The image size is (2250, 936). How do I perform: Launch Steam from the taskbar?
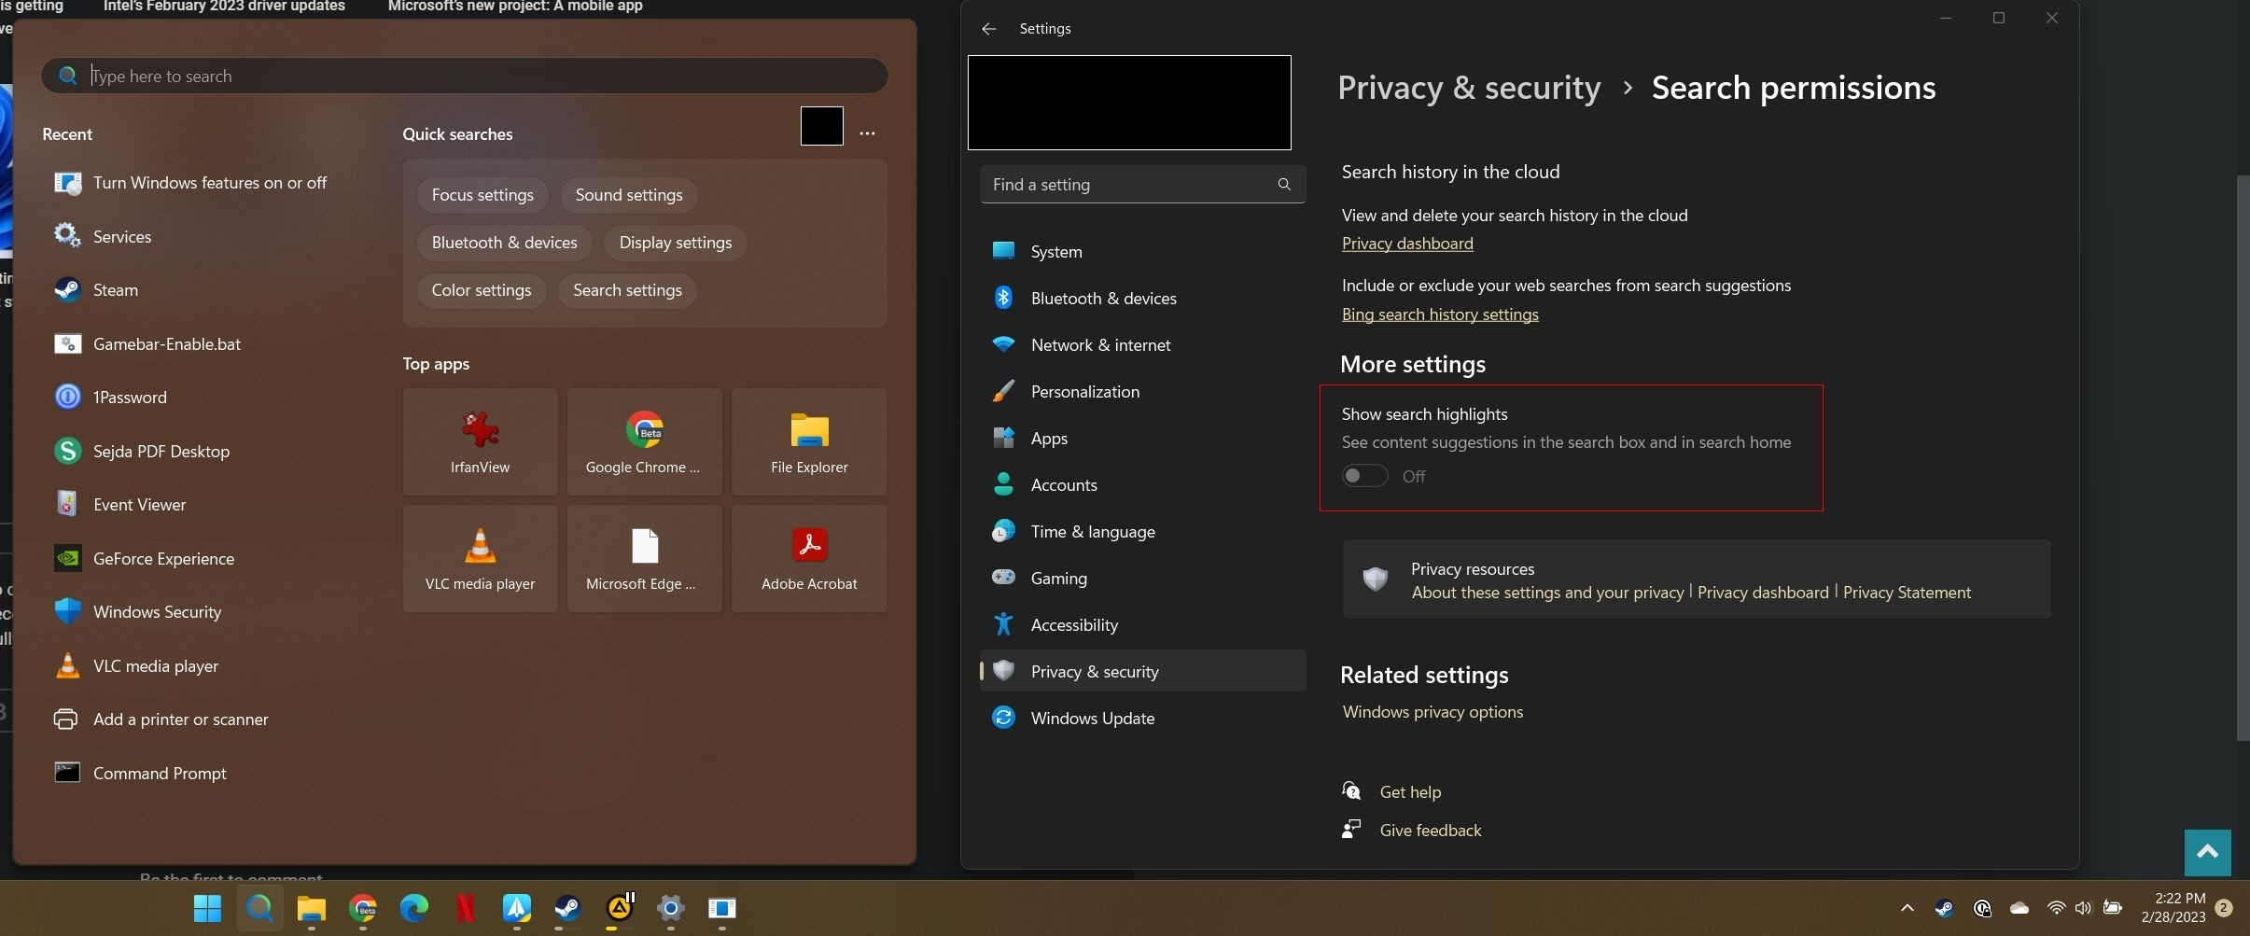tap(566, 909)
